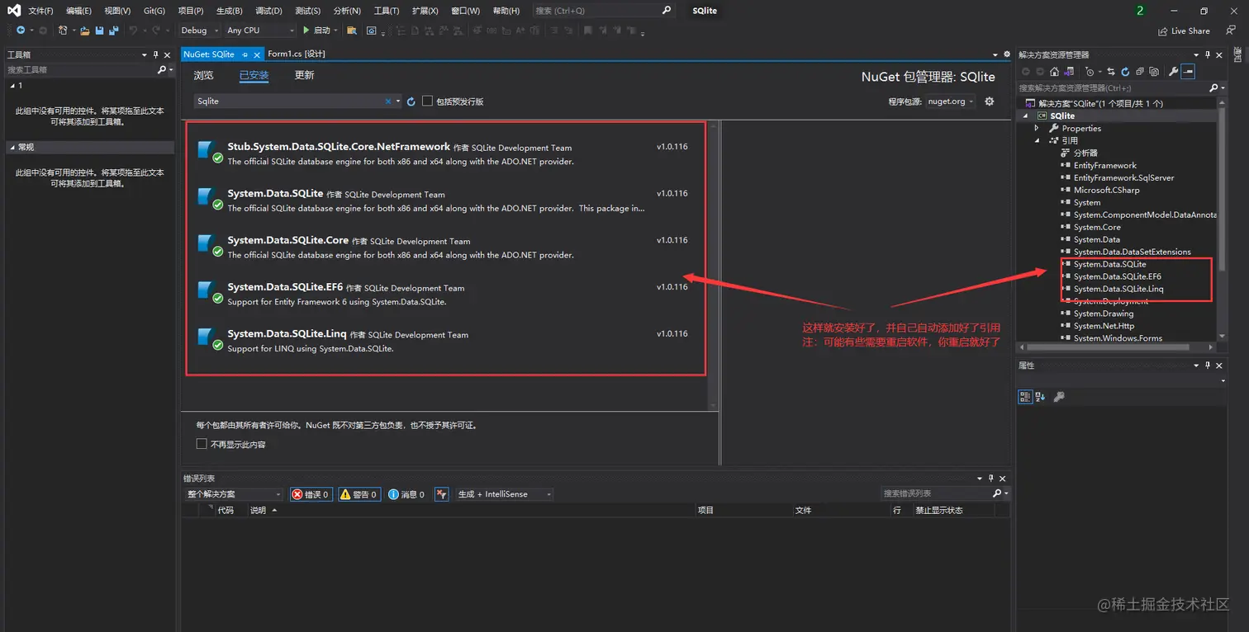
Task: Switch to the Form1.cs design tab
Action: pyautogui.click(x=297, y=54)
